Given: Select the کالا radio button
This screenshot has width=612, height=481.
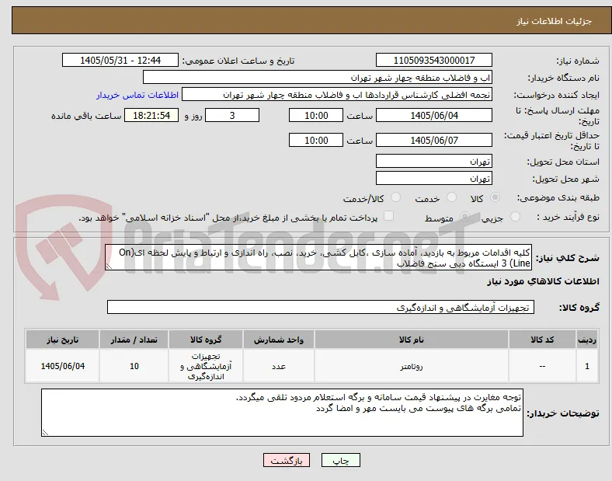Looking at the screenshot, I should pyautogui.click(x=495, y=197).
